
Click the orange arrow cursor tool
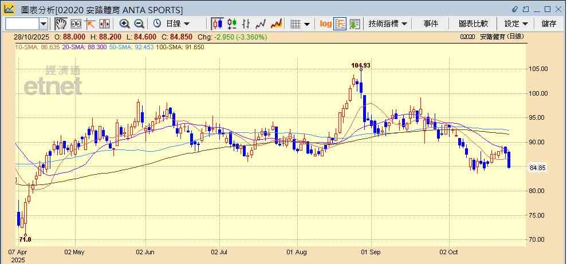pos(90,23)
